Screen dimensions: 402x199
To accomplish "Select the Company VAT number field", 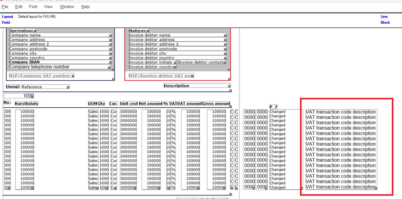I will click(47, 76).
